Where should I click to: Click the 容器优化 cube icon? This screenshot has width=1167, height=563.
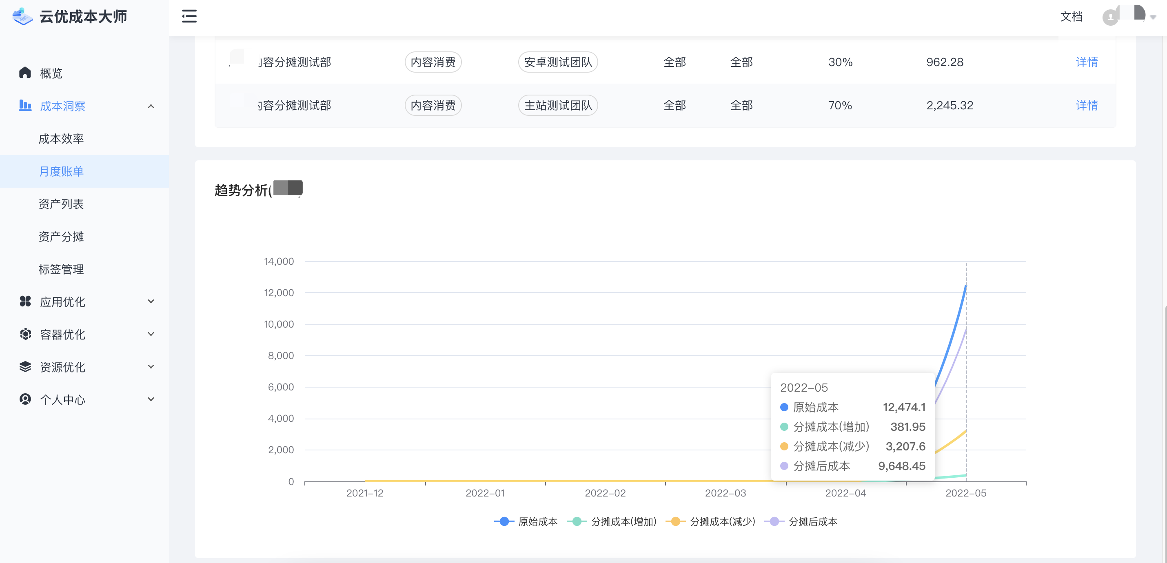pyautogui.click(x=25, y=334)
